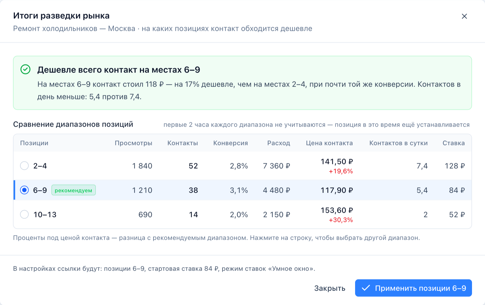The width and height of the screenshot is (485, 305).
Task: Select the 10–13 positions radio button
Action: [24, 214]
